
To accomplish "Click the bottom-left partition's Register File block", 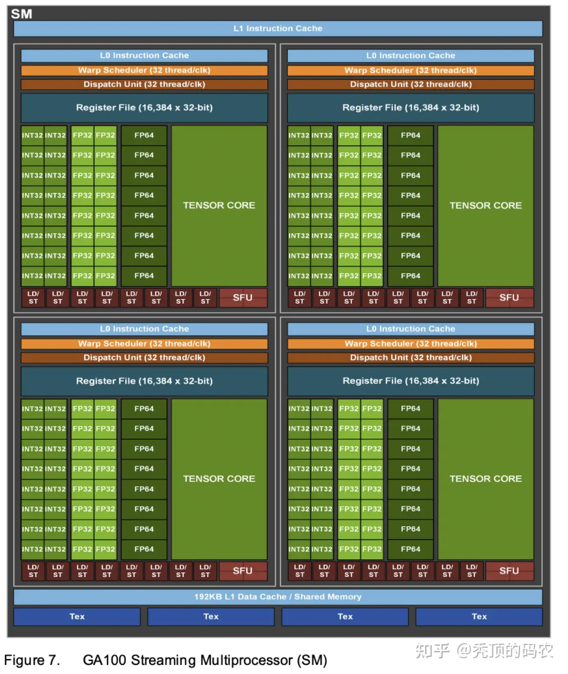I will click(x=144, y=381).
